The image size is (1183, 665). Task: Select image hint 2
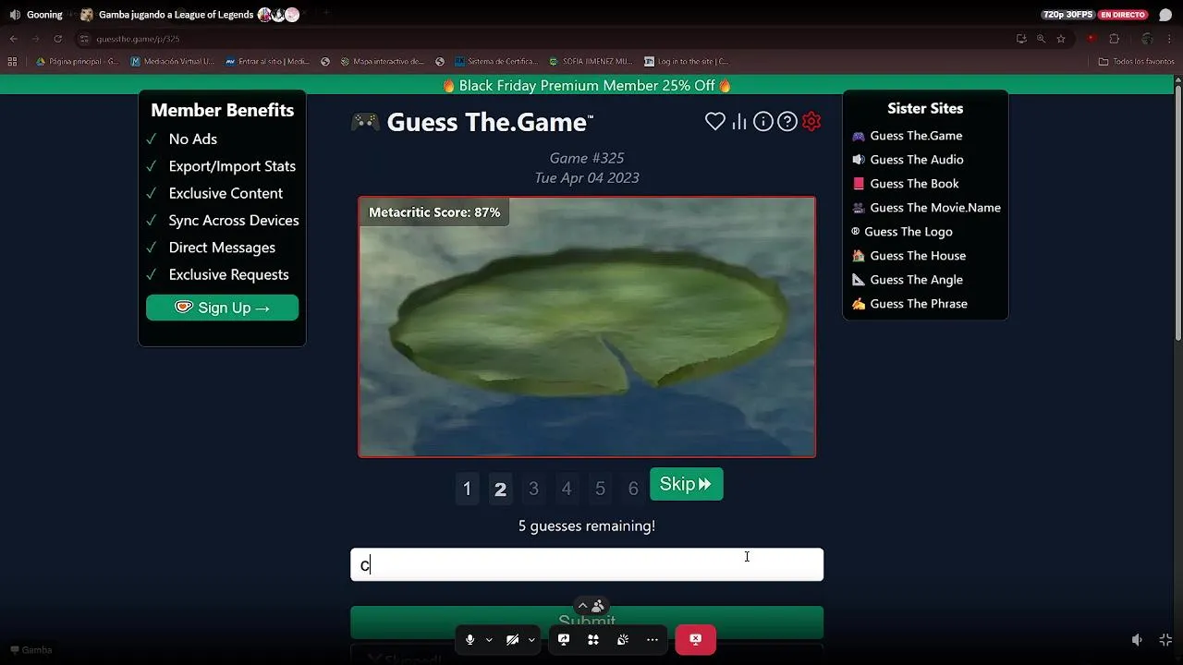[x=500, y=489]
